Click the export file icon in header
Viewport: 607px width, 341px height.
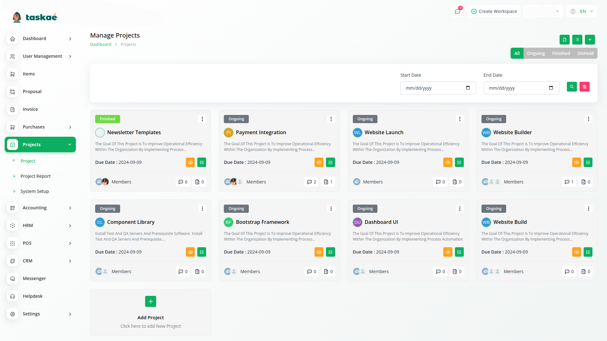coord(565,39)
